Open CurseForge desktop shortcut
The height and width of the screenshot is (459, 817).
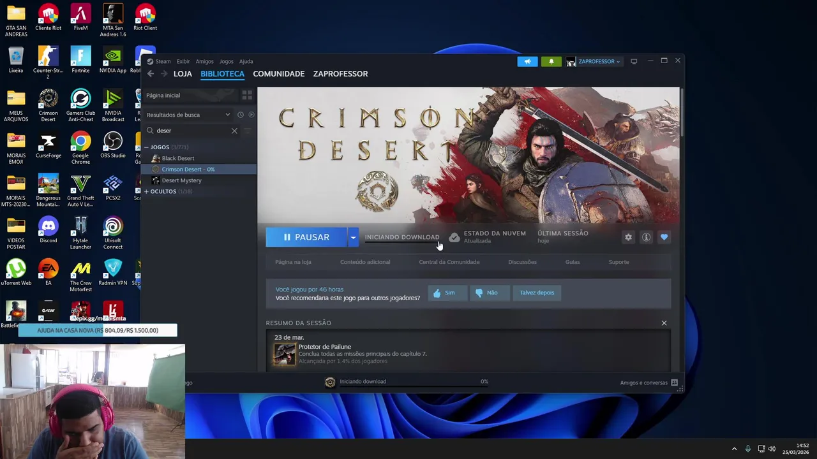(49, 145)
